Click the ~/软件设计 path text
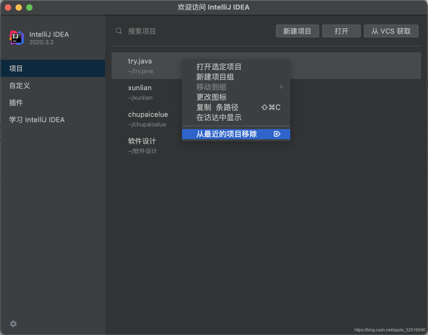The width and height of the screenshot is (428, 335). pos(142,151)
